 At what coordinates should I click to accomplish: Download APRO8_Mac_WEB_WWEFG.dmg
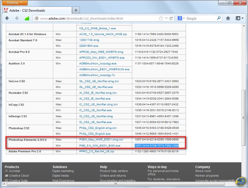click(x=101, y=52)
